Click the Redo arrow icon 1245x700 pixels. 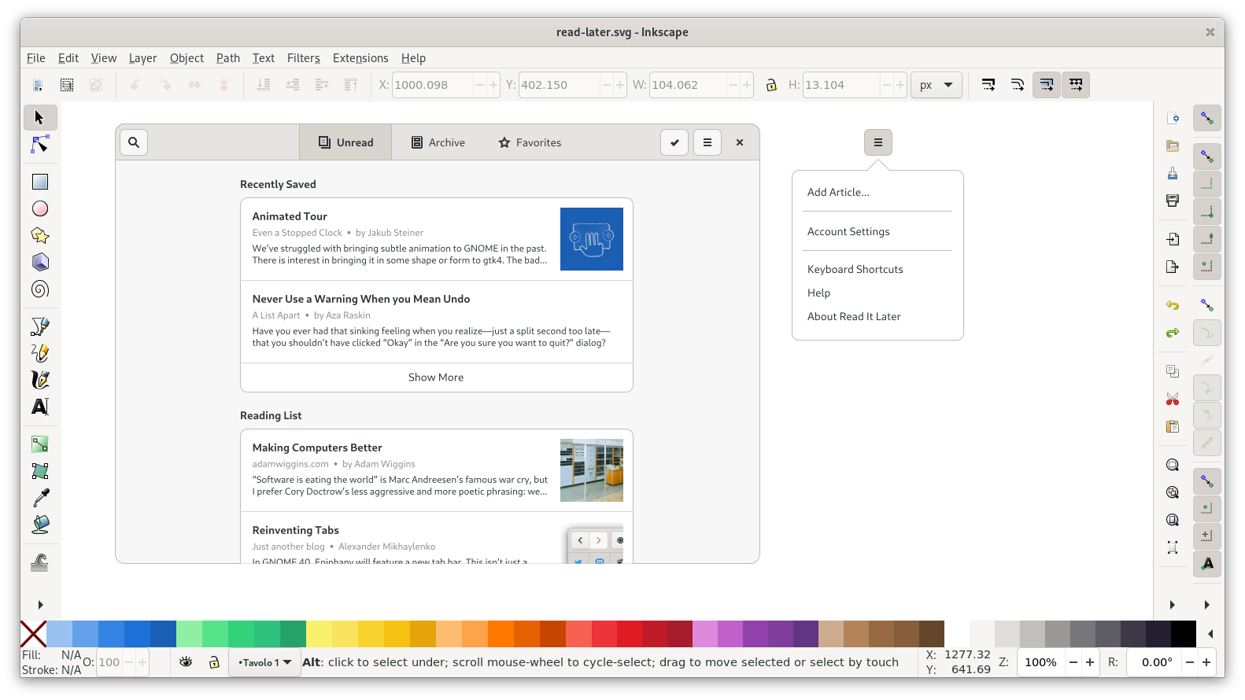coord(1173,333)
